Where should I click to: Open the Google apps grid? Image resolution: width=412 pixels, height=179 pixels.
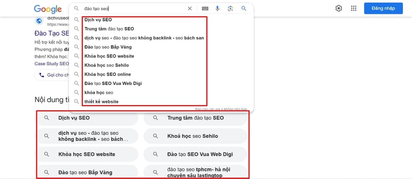tap(353, 8)
